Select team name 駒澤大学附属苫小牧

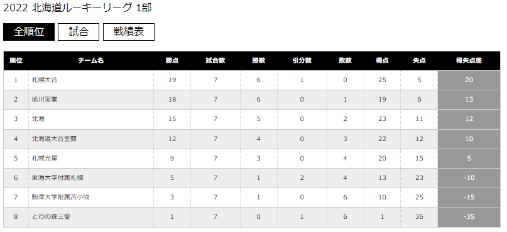click(x=60, y=197)
